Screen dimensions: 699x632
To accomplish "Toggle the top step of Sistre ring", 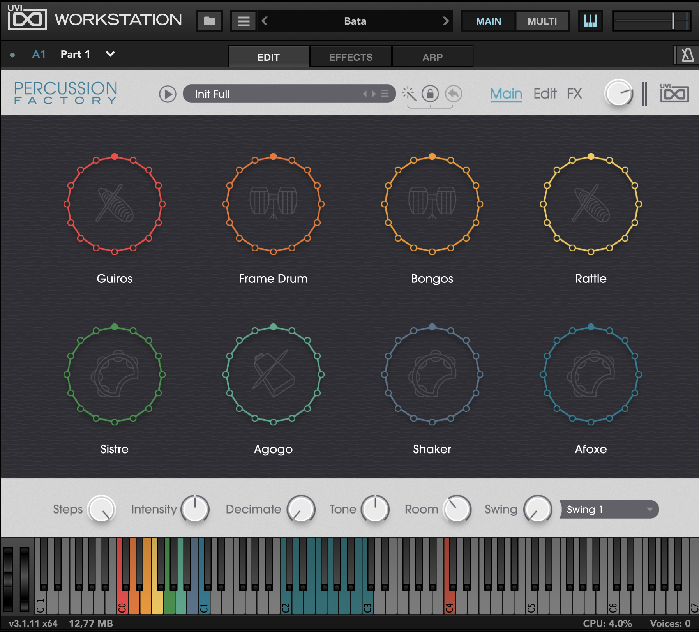I will point(115,327).
